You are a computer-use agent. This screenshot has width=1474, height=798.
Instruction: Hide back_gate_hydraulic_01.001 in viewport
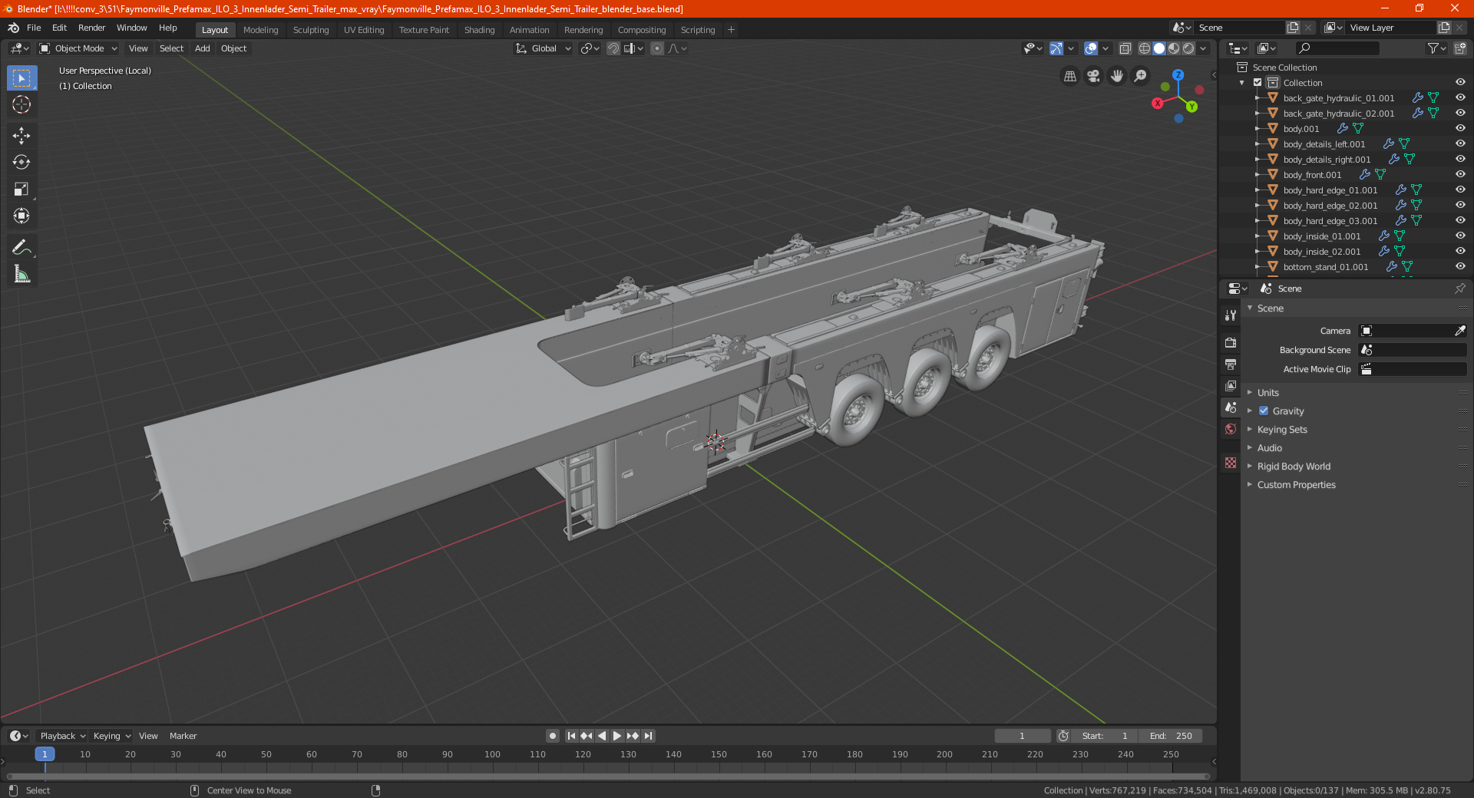click(1460, 98)
